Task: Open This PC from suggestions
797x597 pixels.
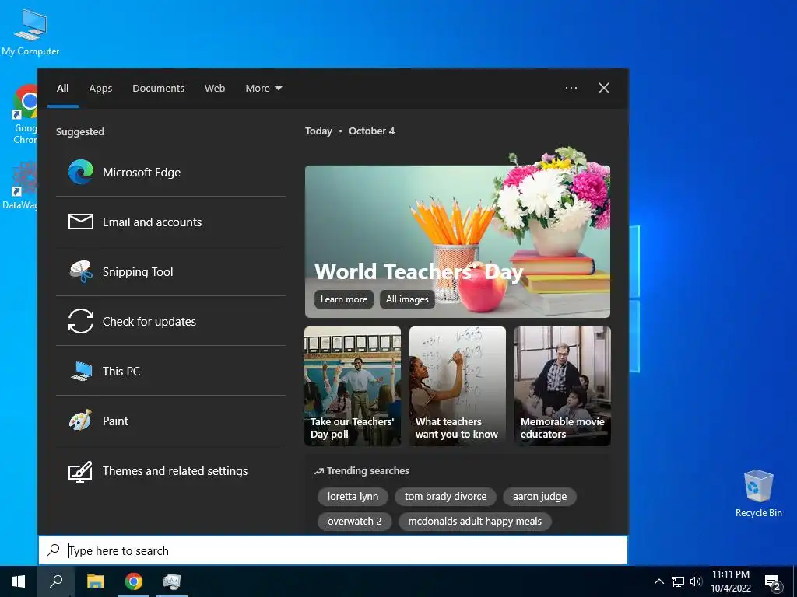Action: click(170, 371)
